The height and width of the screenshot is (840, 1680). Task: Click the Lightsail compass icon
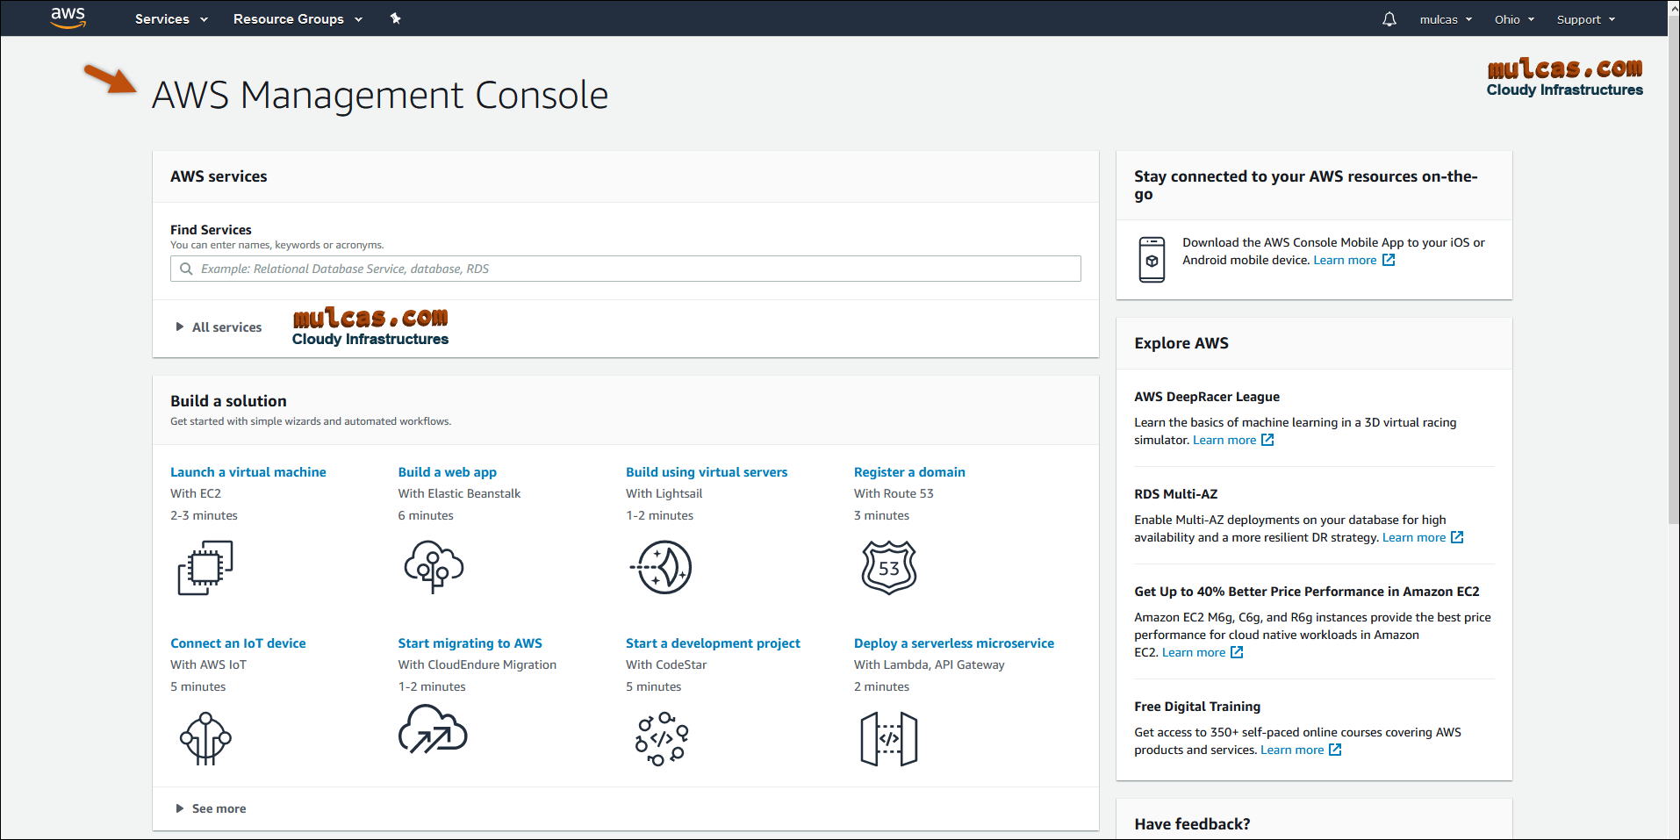pos(662,567)
